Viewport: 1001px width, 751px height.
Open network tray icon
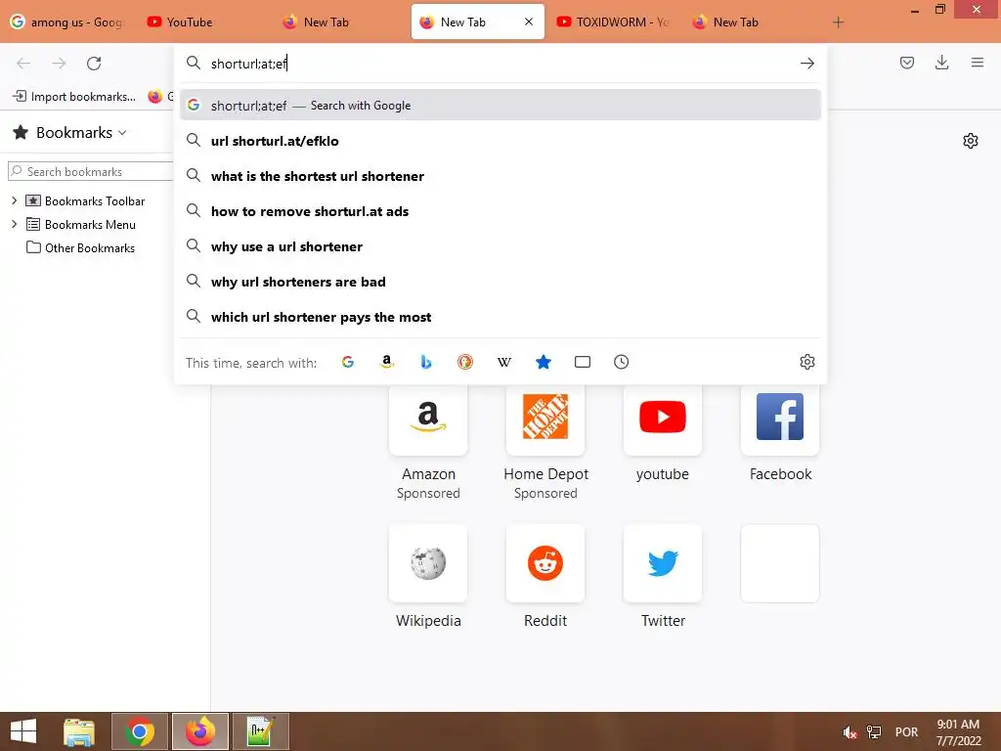[x=873, y=731]
